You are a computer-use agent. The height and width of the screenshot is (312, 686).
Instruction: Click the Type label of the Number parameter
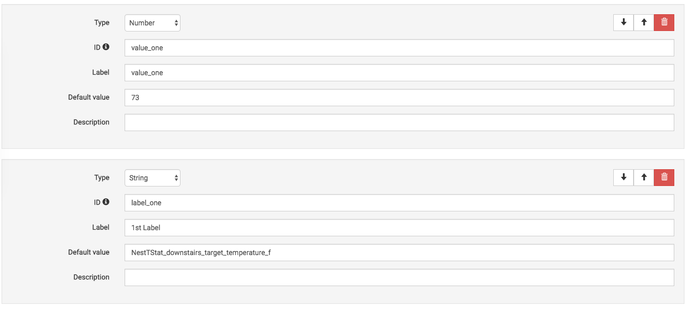pyautogui.click(x=102, y=22)
